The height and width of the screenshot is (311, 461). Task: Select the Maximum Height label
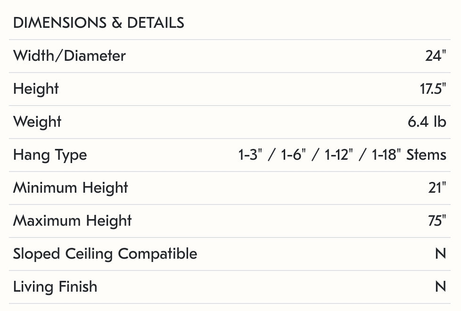coord(72,221)
